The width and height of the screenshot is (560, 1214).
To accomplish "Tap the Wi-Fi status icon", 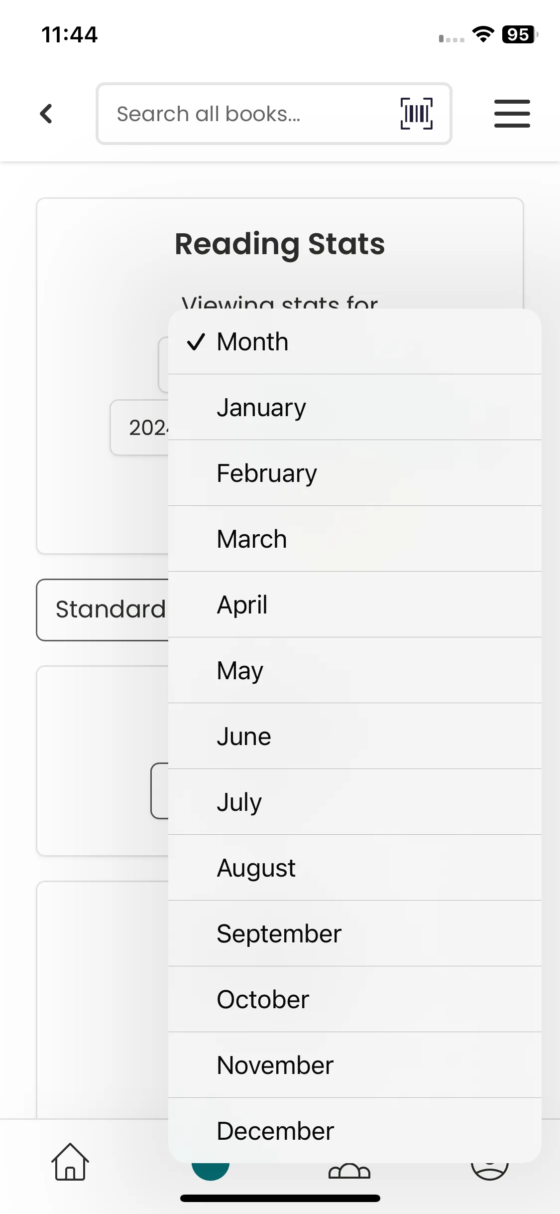I will tap(483, 34).
